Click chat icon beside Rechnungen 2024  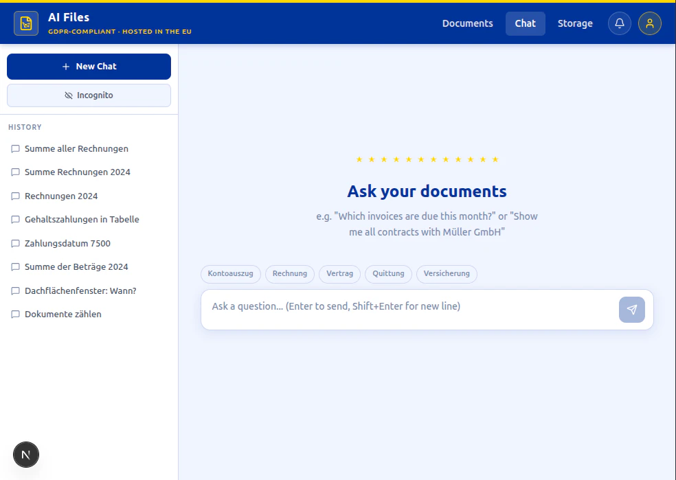(x=15, y=196)
